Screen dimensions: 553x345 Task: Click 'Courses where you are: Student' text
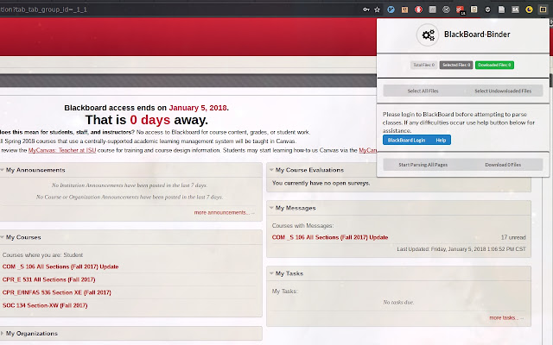[x=42, y=255]
